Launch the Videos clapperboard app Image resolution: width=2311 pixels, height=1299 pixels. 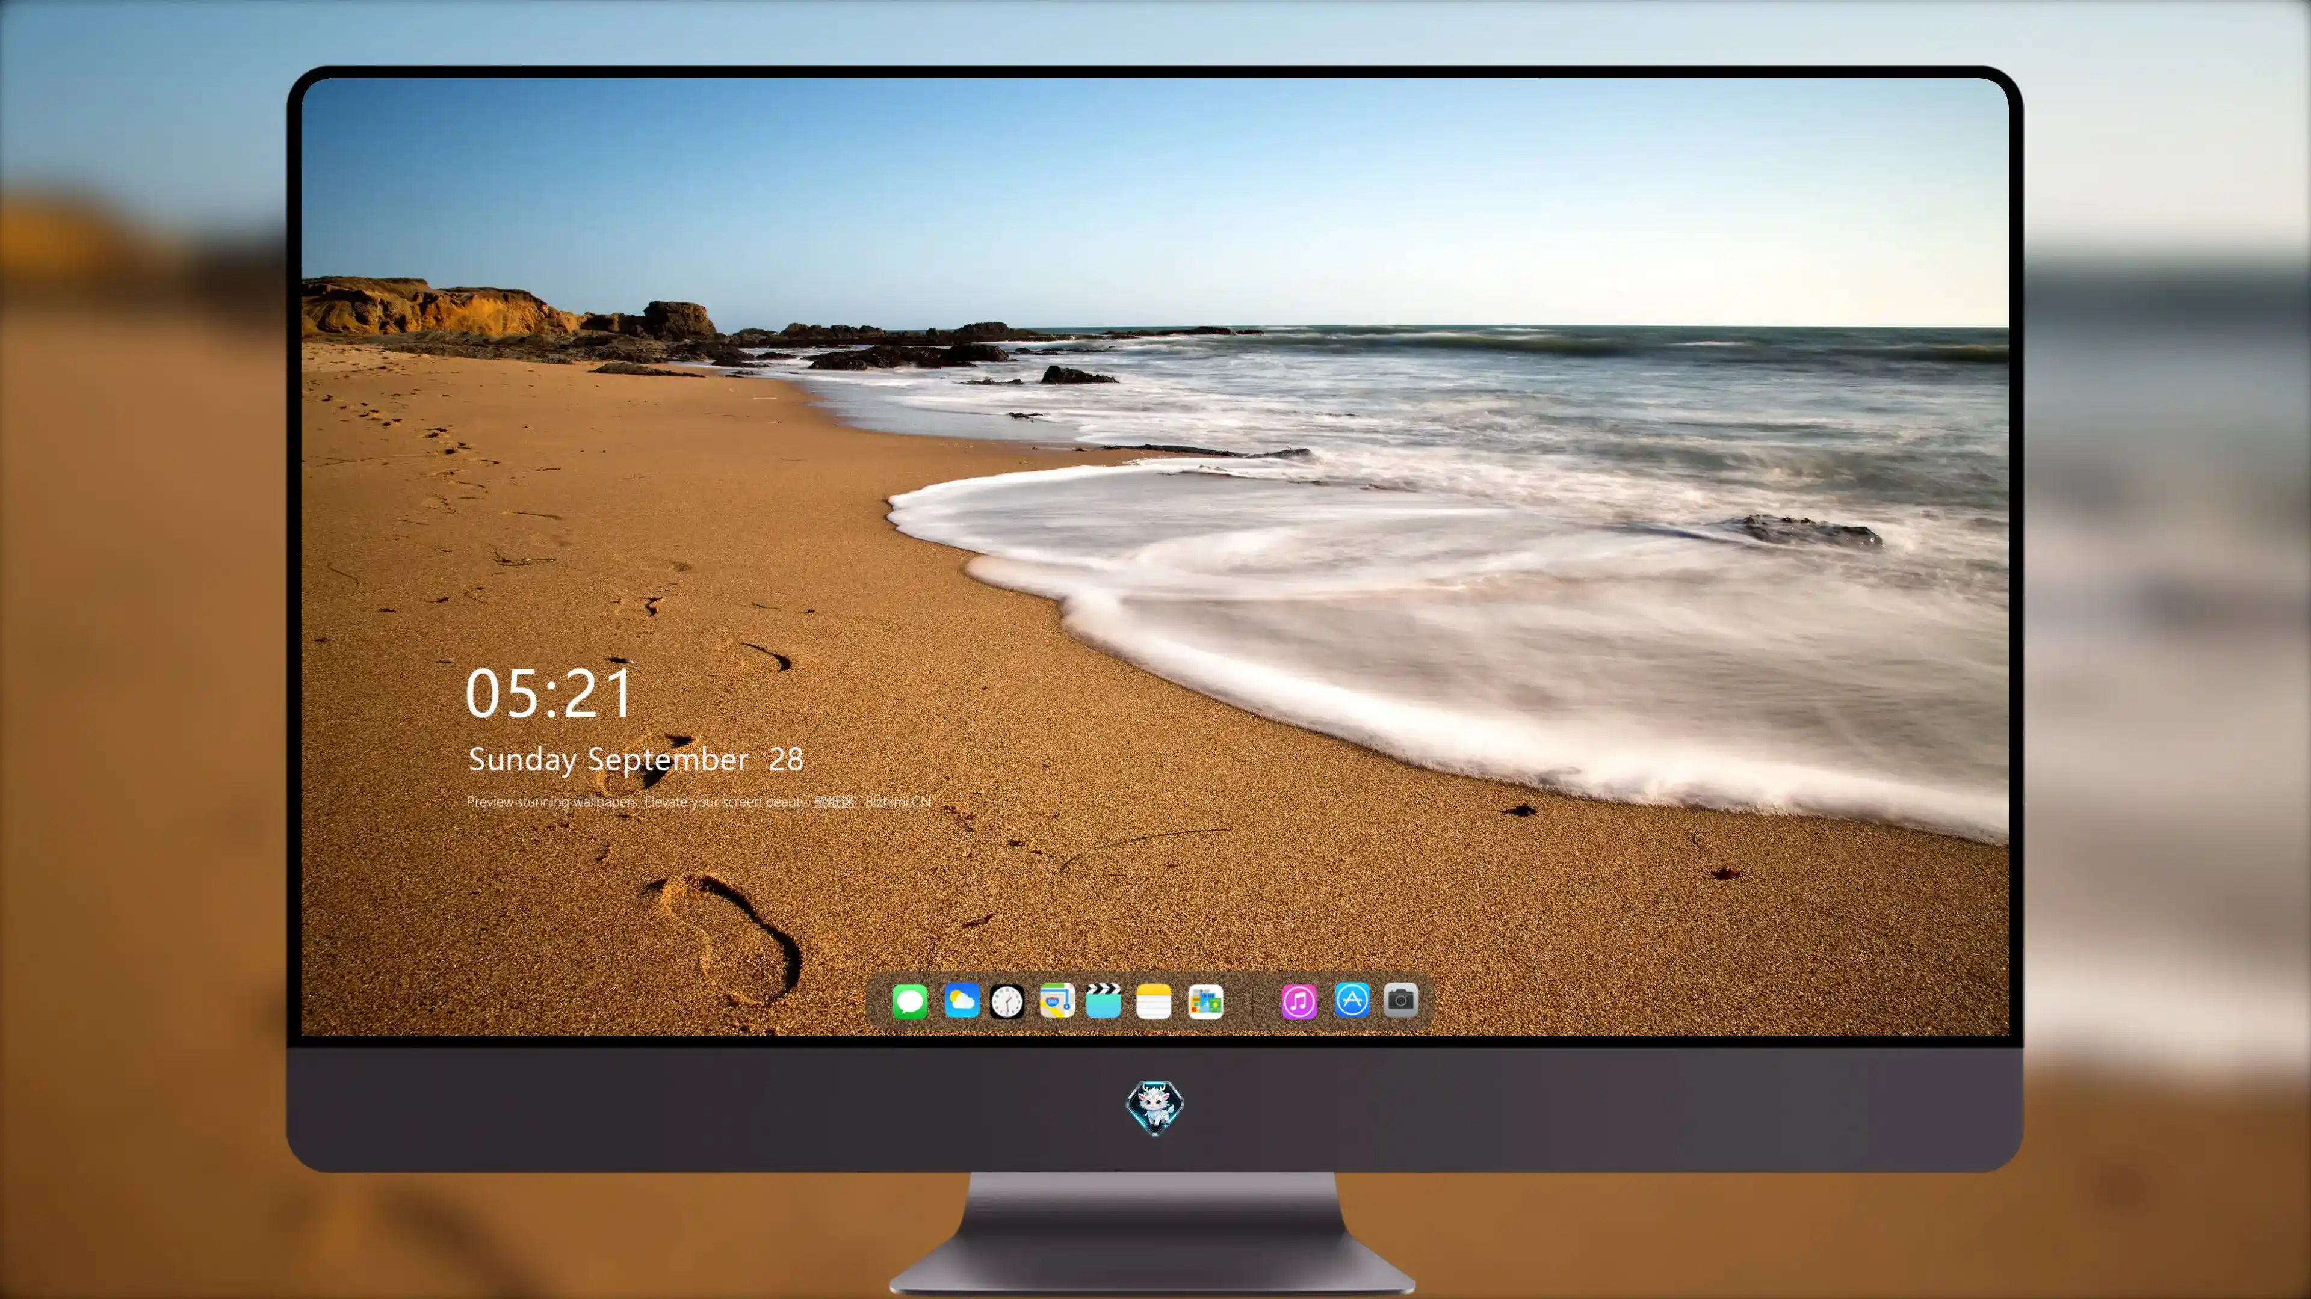(x=1104, y=1001)
